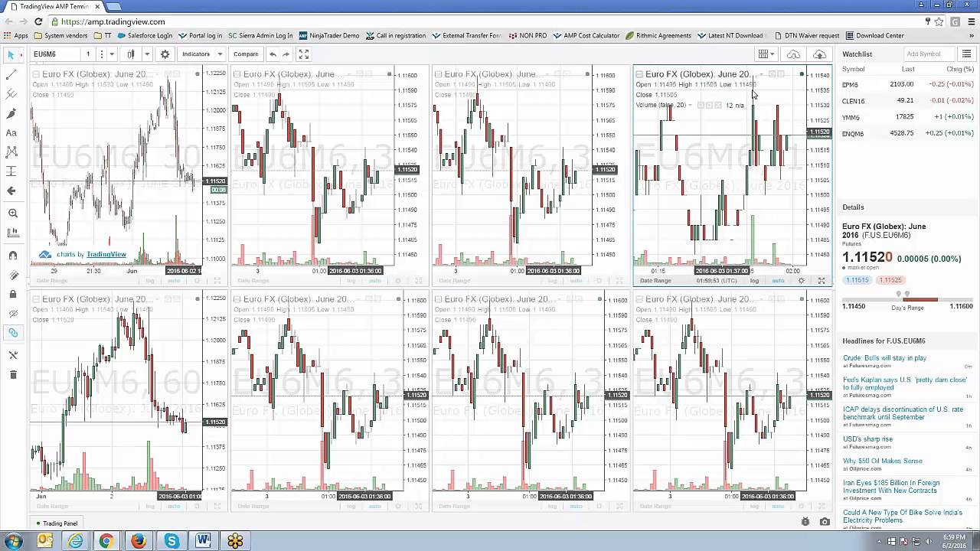Maximize the active 1-minute chart pane
Screen dimensions: 980x551
coord(822,281)
